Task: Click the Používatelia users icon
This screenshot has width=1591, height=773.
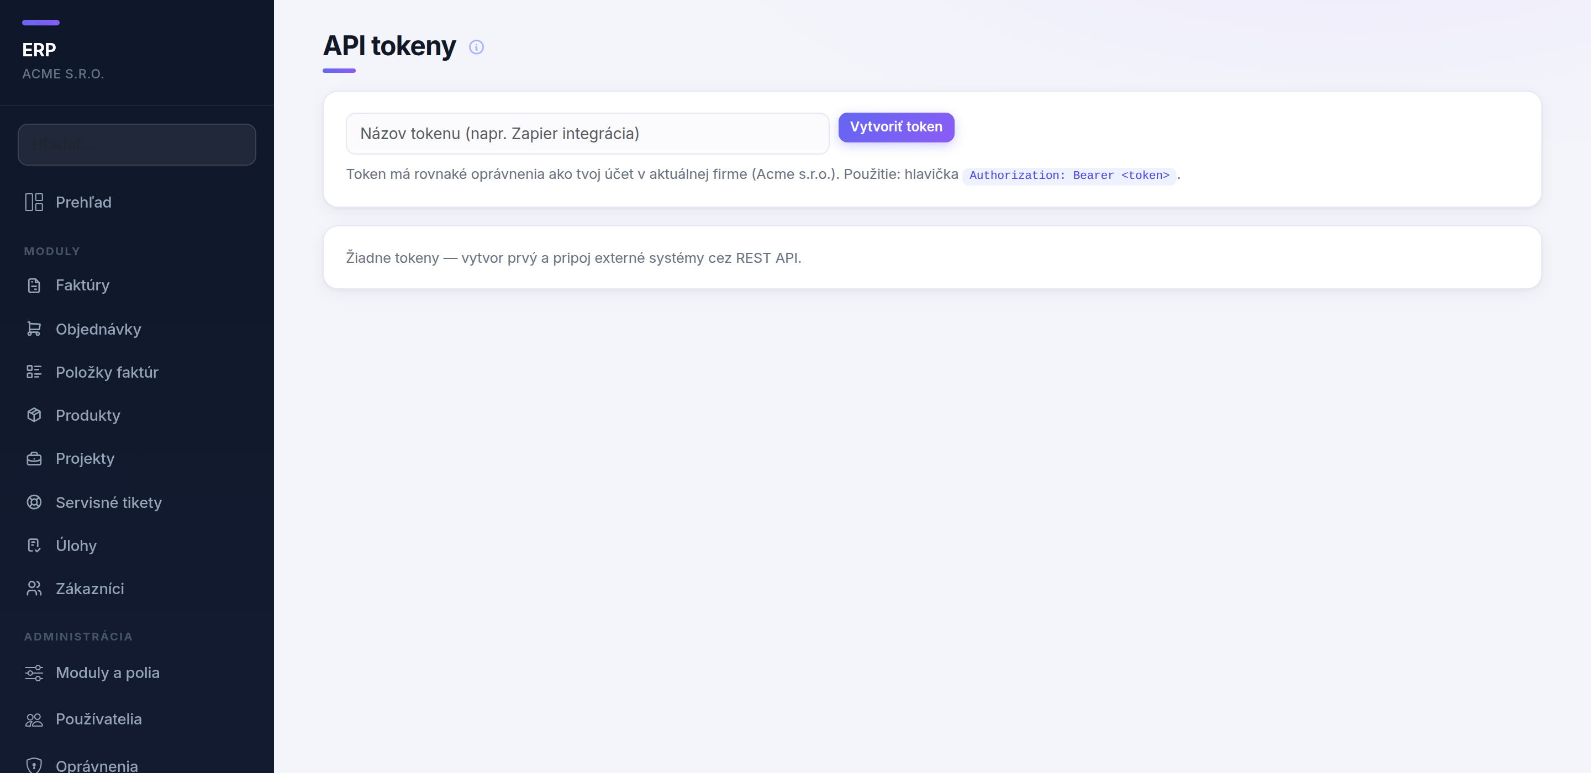Action: pyautogui.click(x=34, y=719)
